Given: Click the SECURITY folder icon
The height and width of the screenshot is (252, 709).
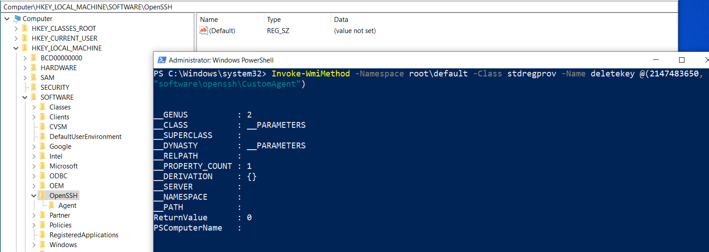Looking at the screenshot, I should (34, 87).
